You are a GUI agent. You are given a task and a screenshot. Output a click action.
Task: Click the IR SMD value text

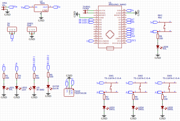[40, 90]
